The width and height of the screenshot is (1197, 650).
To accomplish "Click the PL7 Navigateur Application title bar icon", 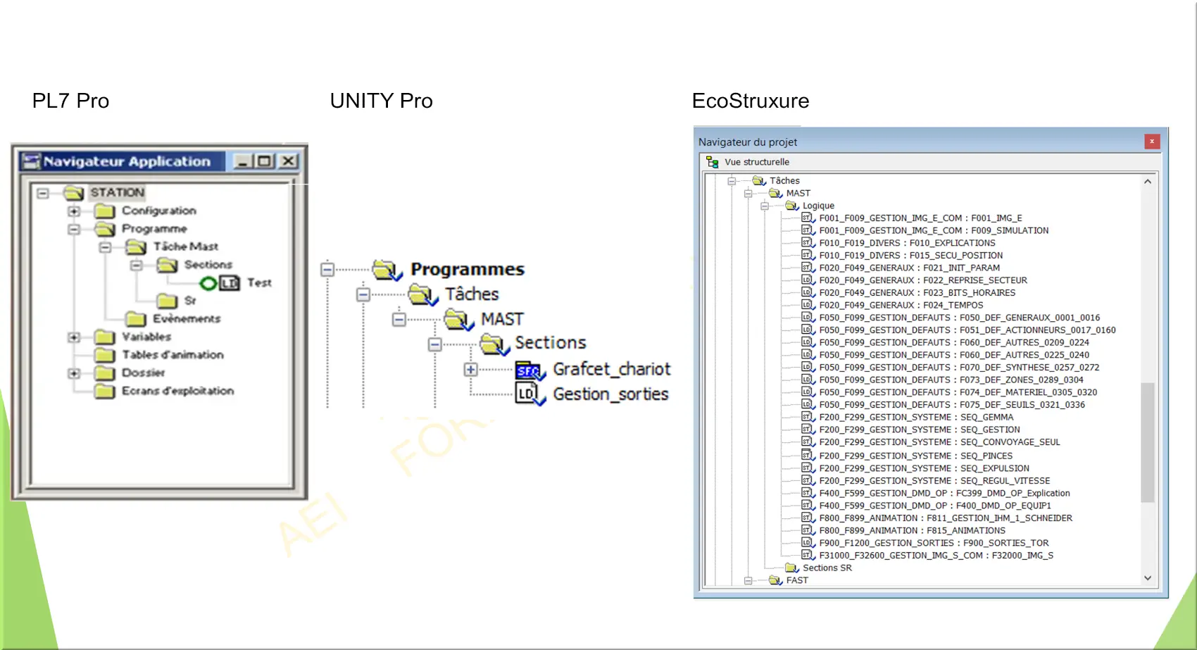I will pos(31,161).
